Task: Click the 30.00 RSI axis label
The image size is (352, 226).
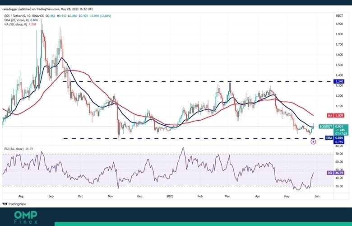Action: click(x=339, y=186)
